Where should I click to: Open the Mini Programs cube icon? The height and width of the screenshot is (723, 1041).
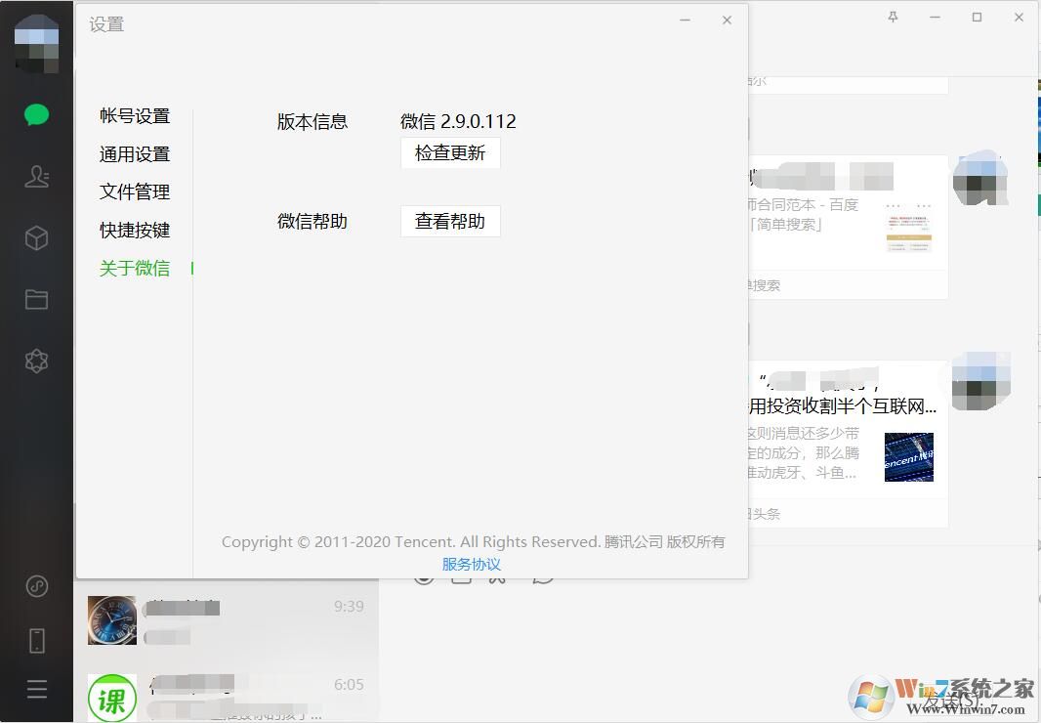pos(36,237)
